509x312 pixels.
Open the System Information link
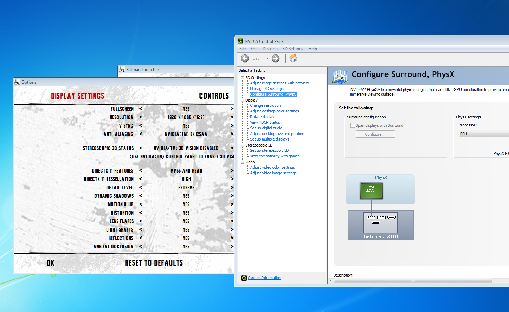(x=264, y=278)
